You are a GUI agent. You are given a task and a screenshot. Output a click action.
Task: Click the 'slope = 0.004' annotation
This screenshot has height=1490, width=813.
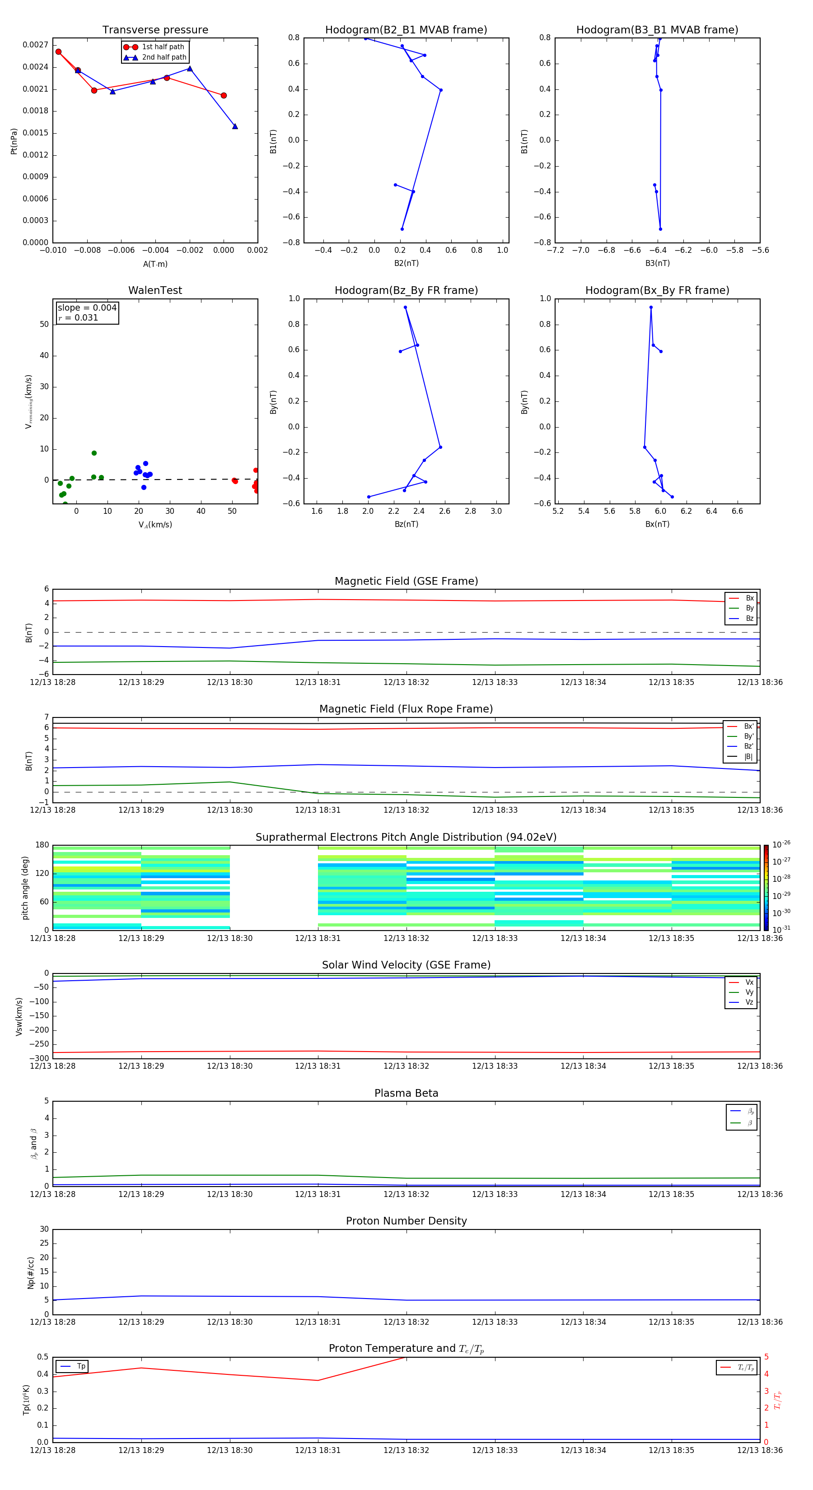[87, 308]
